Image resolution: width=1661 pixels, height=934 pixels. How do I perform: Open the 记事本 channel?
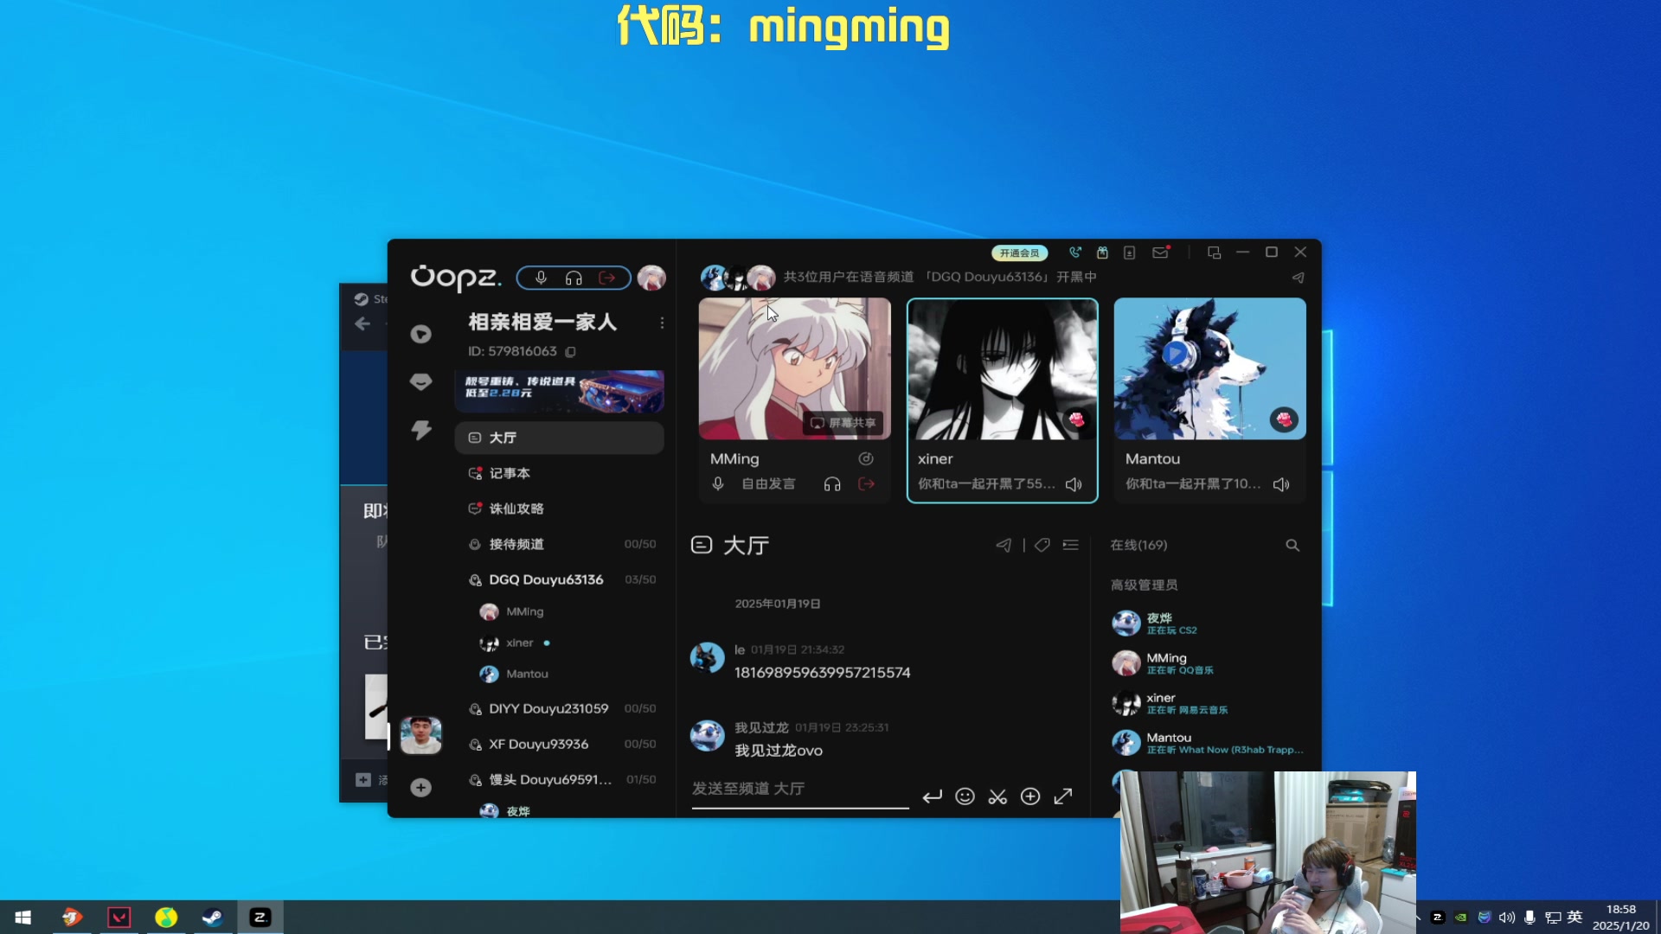tap(560, 473)
